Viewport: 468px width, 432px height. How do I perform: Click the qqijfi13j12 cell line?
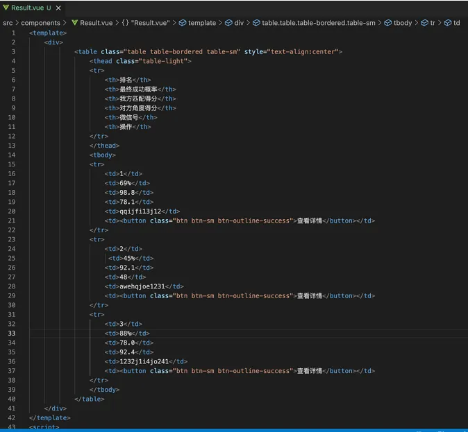(142, 211)
